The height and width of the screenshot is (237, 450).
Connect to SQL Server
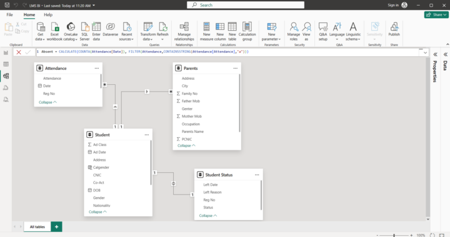pos(84,31)
